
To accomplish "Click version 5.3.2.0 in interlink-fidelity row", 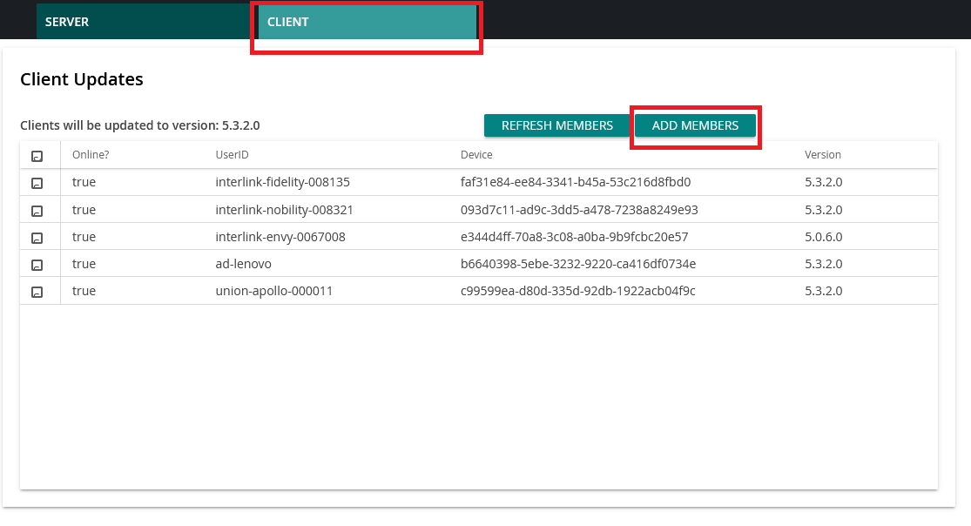I will (x=823, y=182).
